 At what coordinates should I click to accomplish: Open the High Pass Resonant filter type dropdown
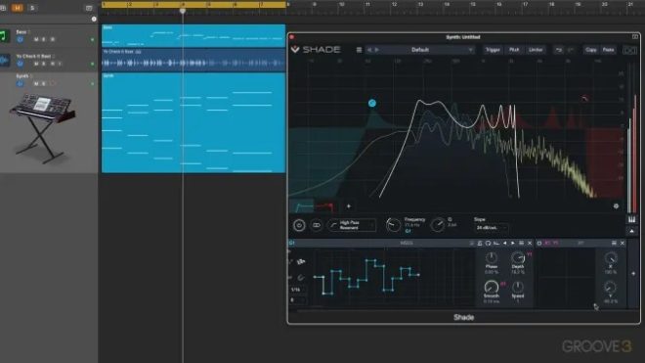click(x=352, y=225)
